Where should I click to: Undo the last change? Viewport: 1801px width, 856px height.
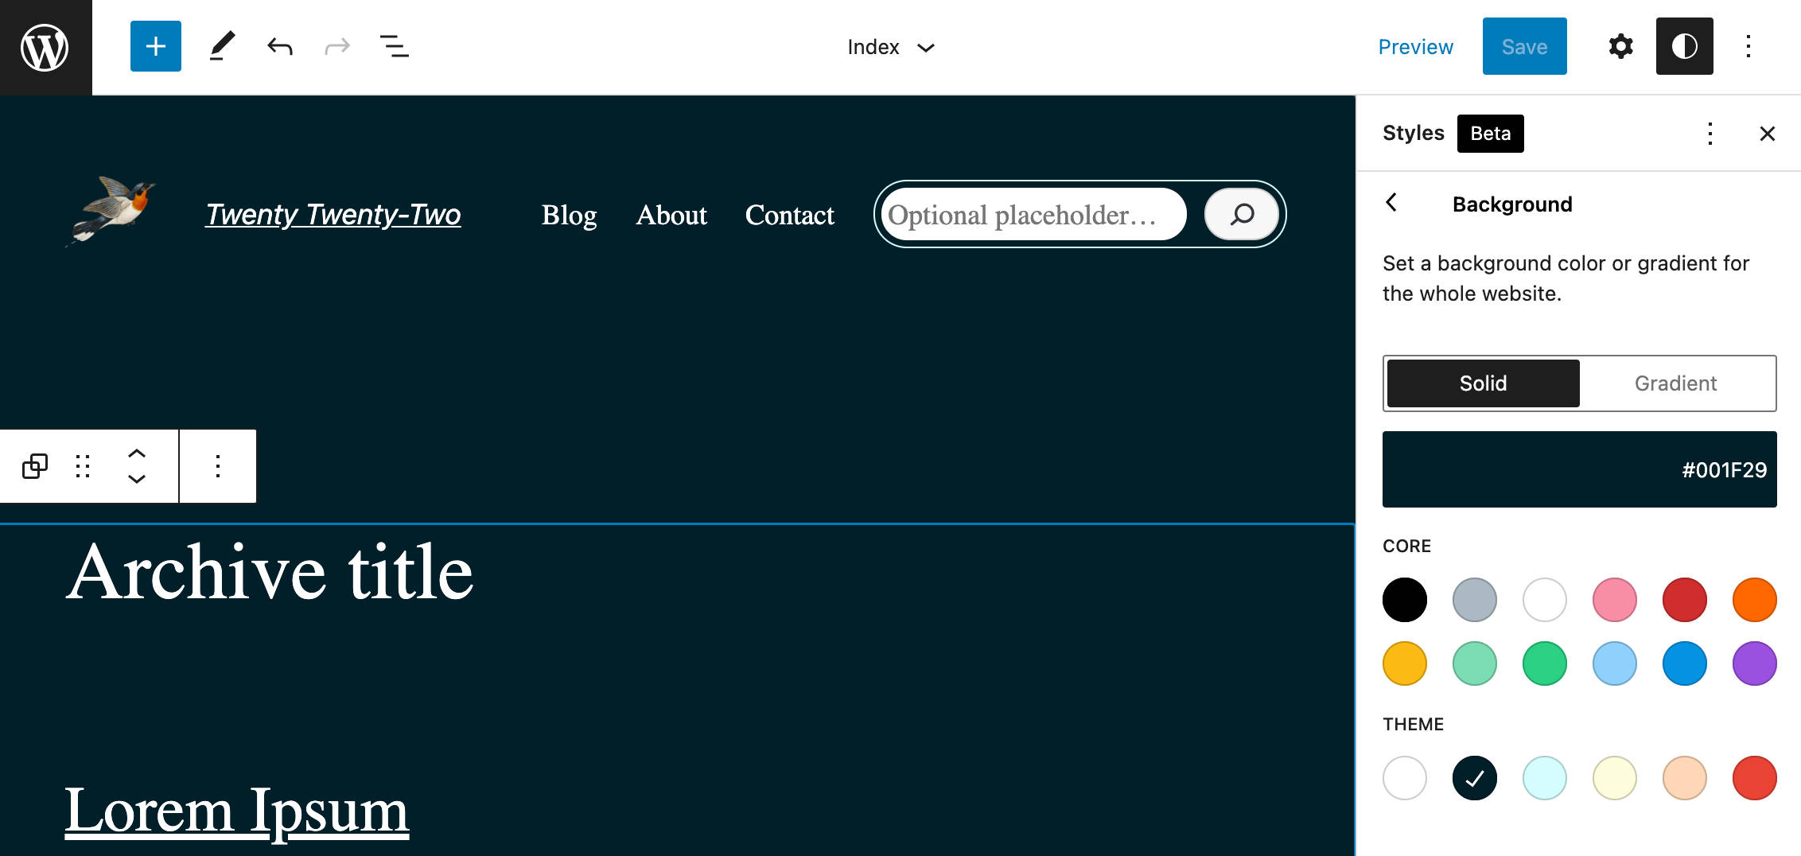pos(280,46)
